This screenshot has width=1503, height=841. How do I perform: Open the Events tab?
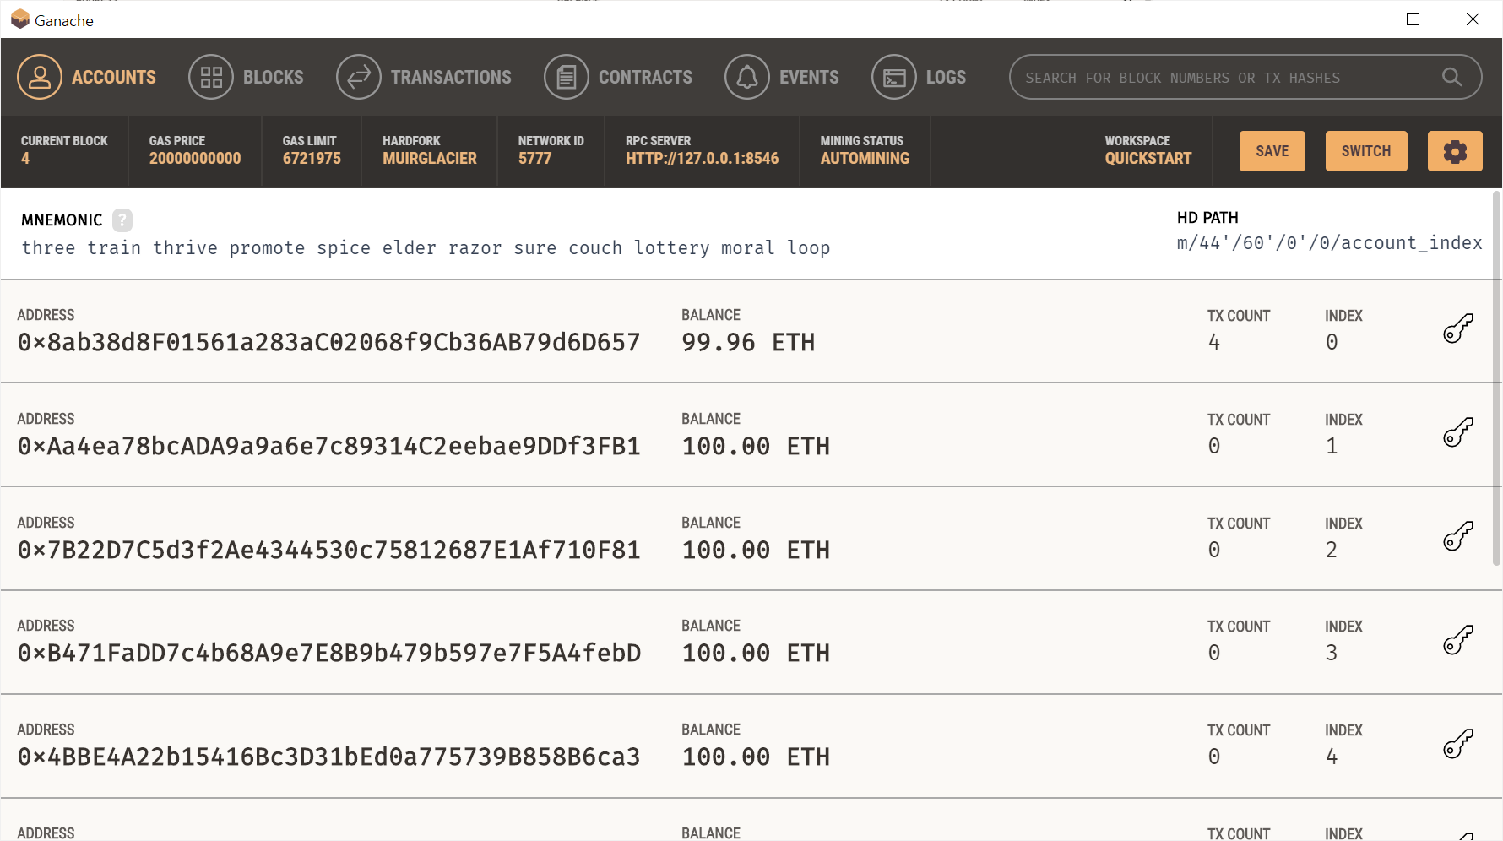[783, 77]
